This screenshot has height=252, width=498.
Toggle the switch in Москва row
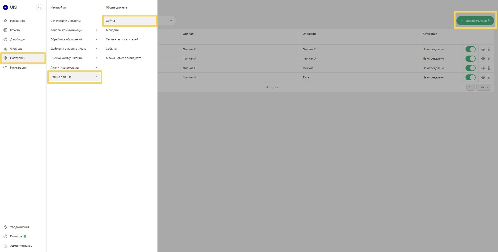pyautogui.click(x=471, y=68)
